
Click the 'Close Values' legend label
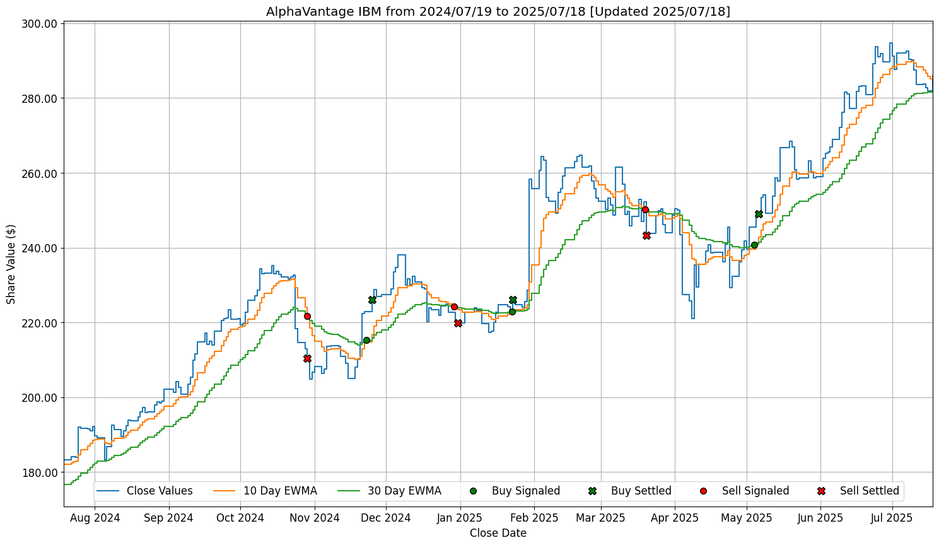[160, 491]
